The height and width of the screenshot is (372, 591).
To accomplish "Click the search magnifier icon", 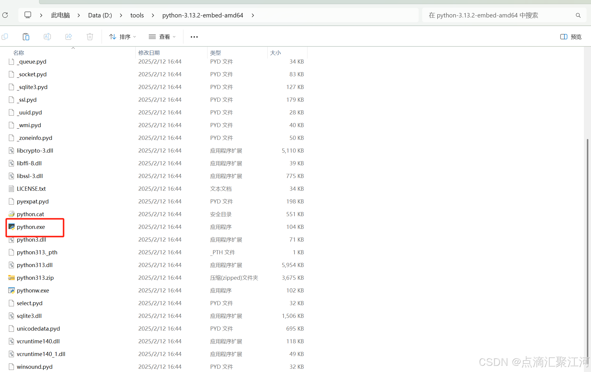I will (578, 15).
